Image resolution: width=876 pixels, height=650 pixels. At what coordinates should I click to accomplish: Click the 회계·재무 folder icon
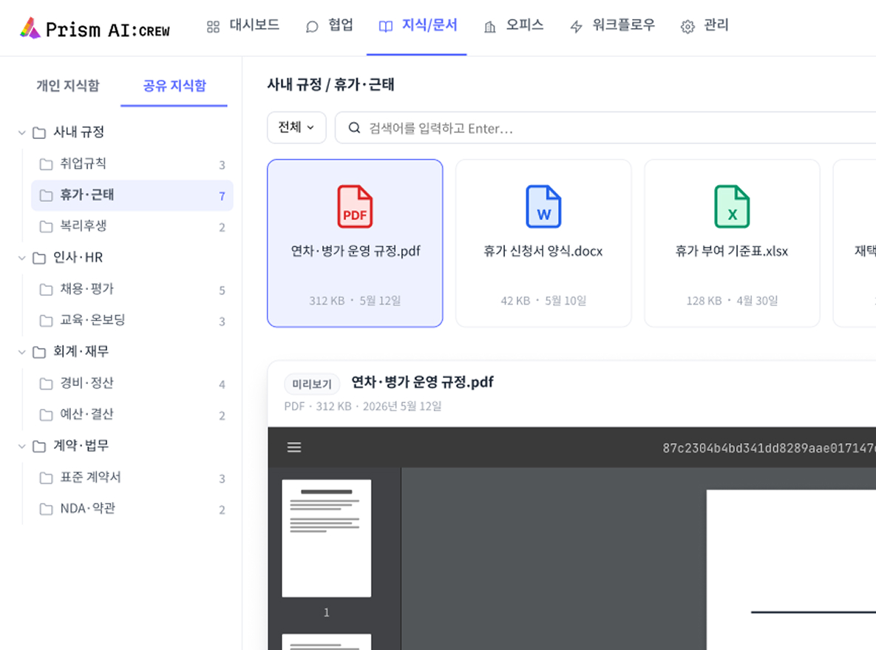(39, 351)
